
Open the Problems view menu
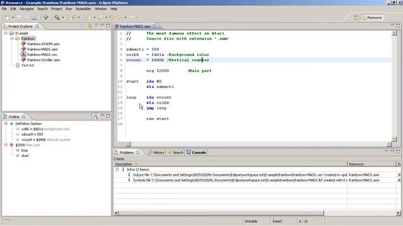(386, 151)
